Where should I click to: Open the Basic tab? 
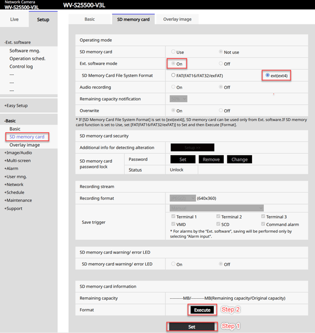tap(89, 19)
